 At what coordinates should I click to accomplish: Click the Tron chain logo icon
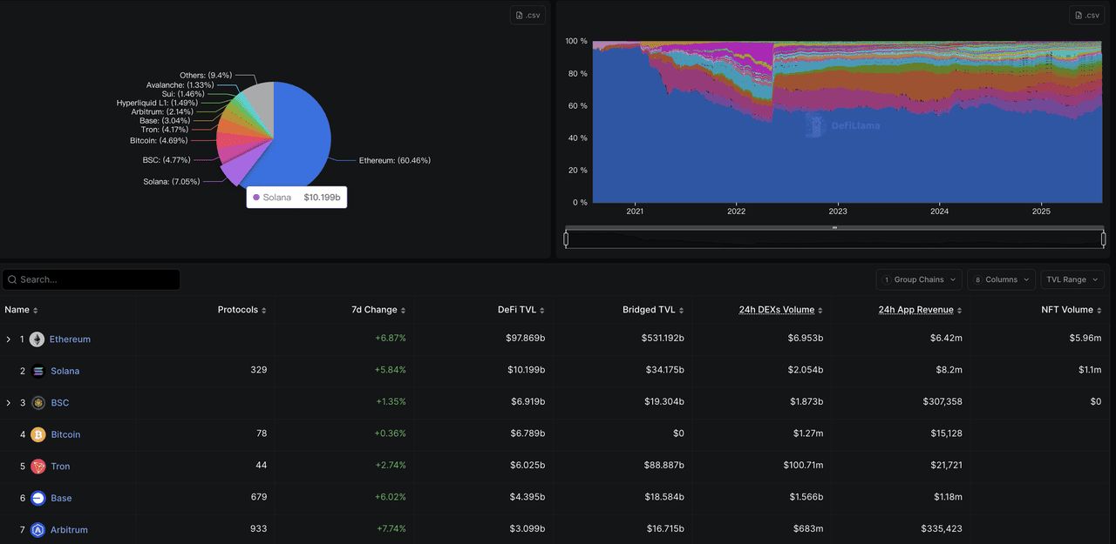click(37, 467)
